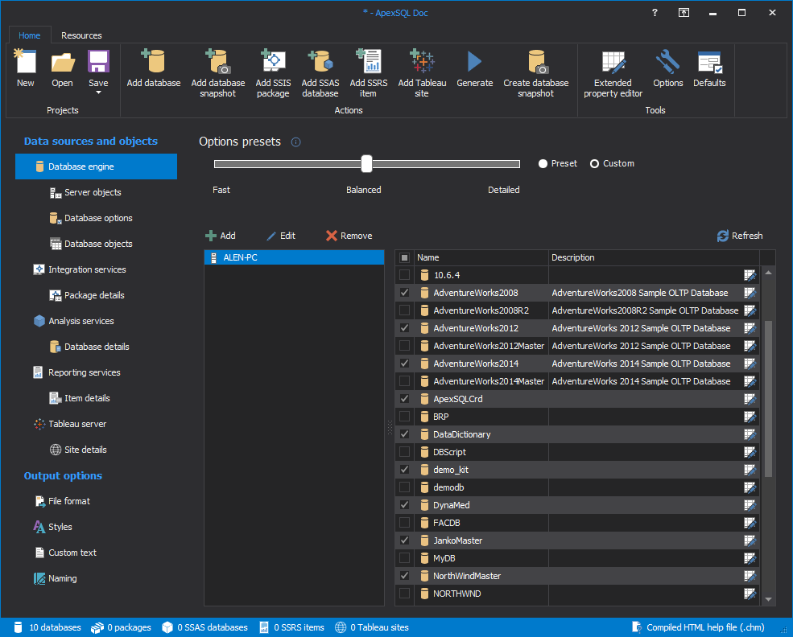Click the Save project icon

(x=98, y=62)
